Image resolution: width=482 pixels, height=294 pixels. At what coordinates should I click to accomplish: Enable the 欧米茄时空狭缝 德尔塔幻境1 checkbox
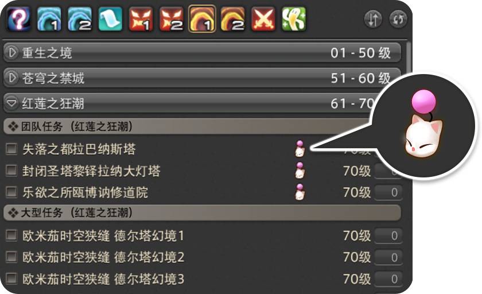click(x=11, y=236)
